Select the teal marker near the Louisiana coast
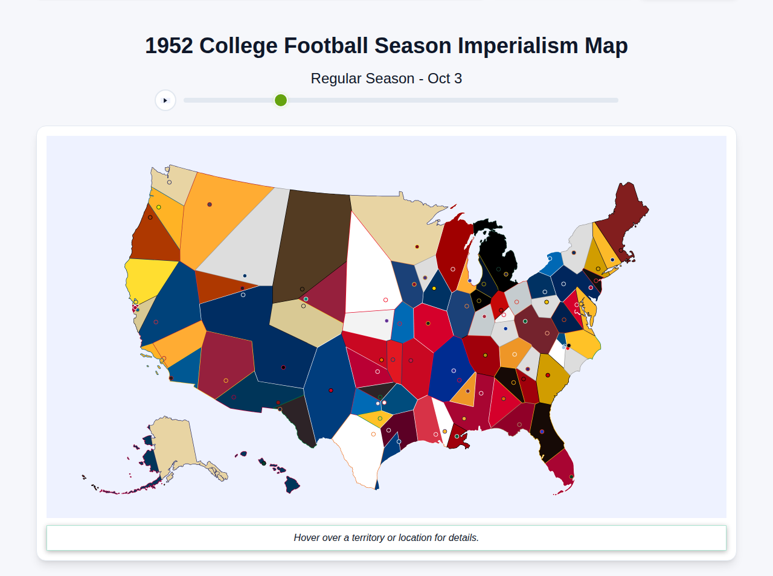Image resolution: width=773 pixels, height=576 pixels. 457,436
